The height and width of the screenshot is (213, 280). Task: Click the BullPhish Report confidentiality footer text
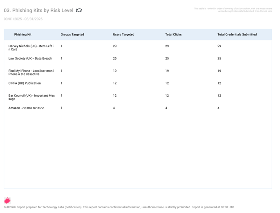(119, 207)
